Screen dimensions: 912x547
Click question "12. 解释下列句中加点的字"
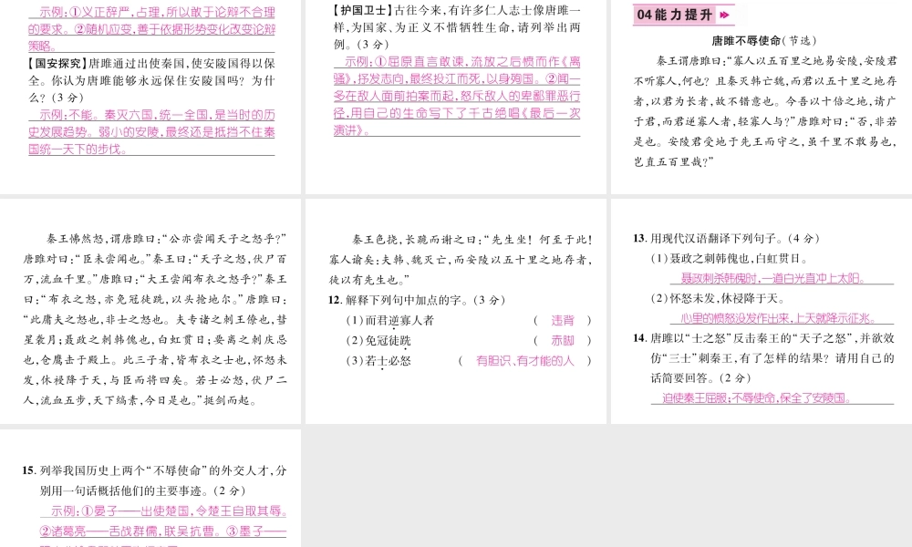tap(417, 300)
